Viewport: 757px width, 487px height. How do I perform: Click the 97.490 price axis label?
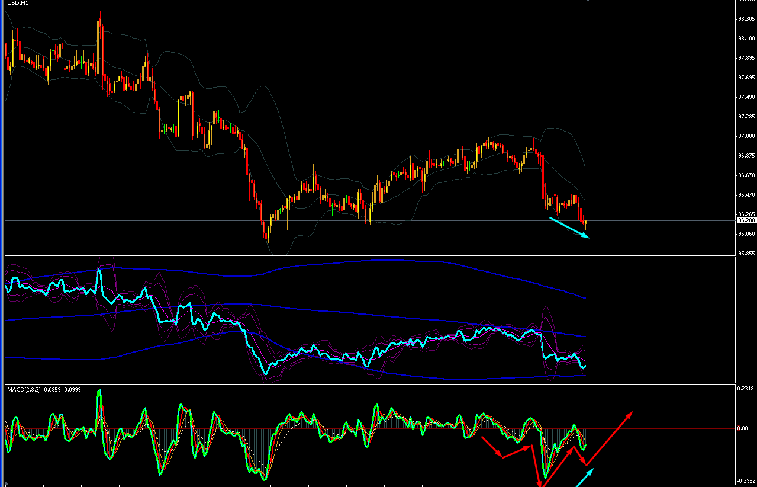pyautogui.click(x=746, y=97)
